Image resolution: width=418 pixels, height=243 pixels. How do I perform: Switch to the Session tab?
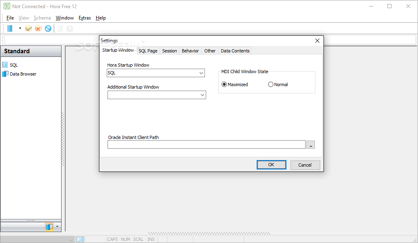(169, 51)
